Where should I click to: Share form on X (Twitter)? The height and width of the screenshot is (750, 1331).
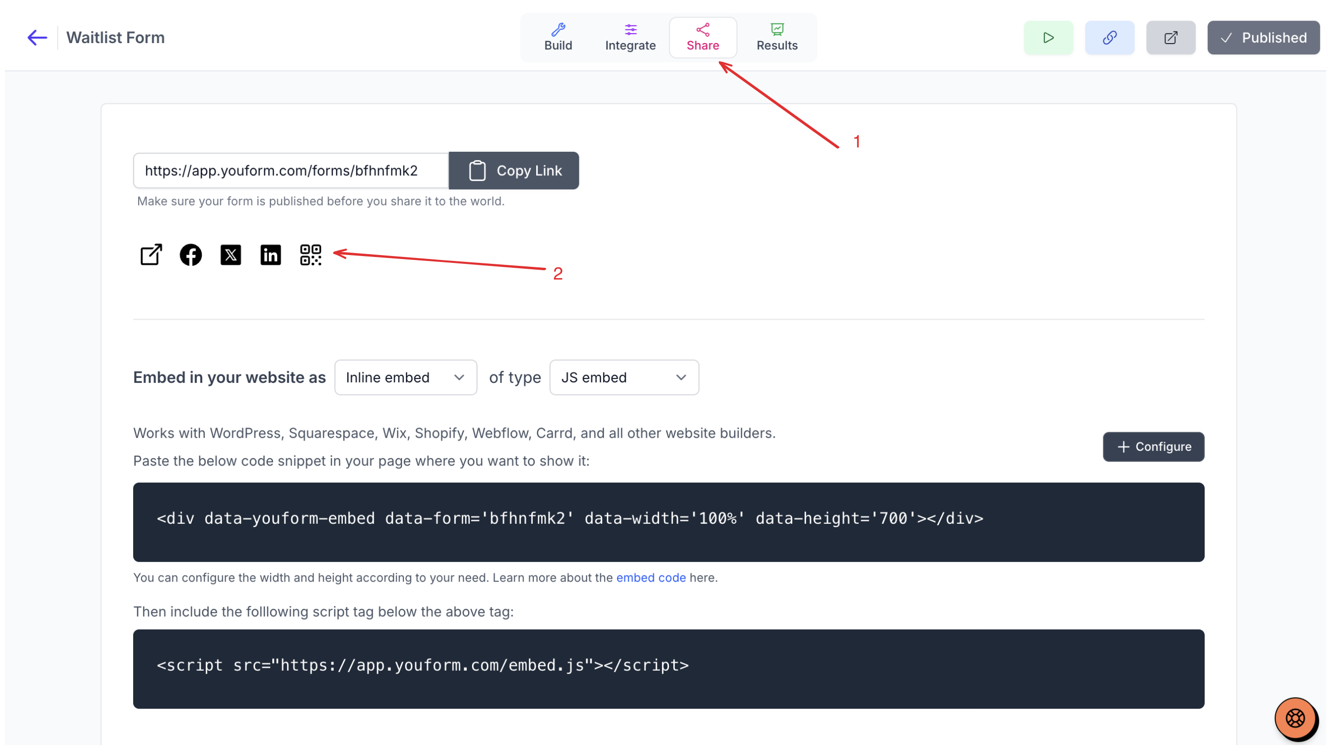231,255
